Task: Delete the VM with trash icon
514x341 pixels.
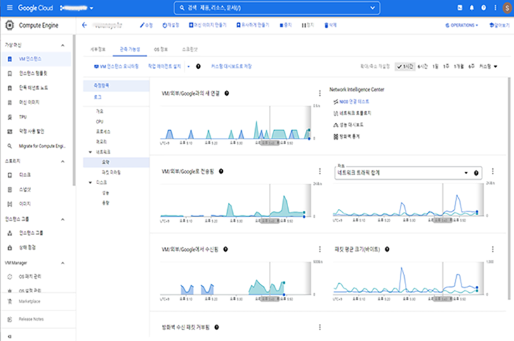Action: [330, 25]
